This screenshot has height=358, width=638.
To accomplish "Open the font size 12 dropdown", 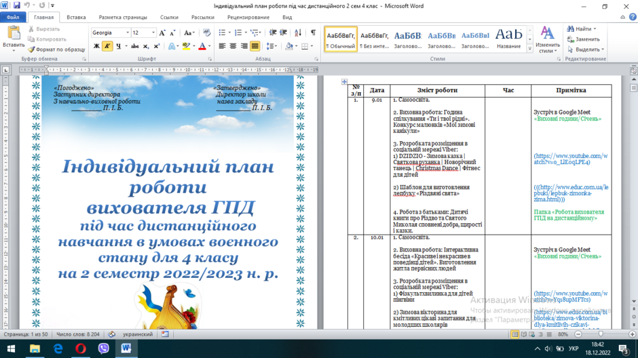I will tap(153, 33).
